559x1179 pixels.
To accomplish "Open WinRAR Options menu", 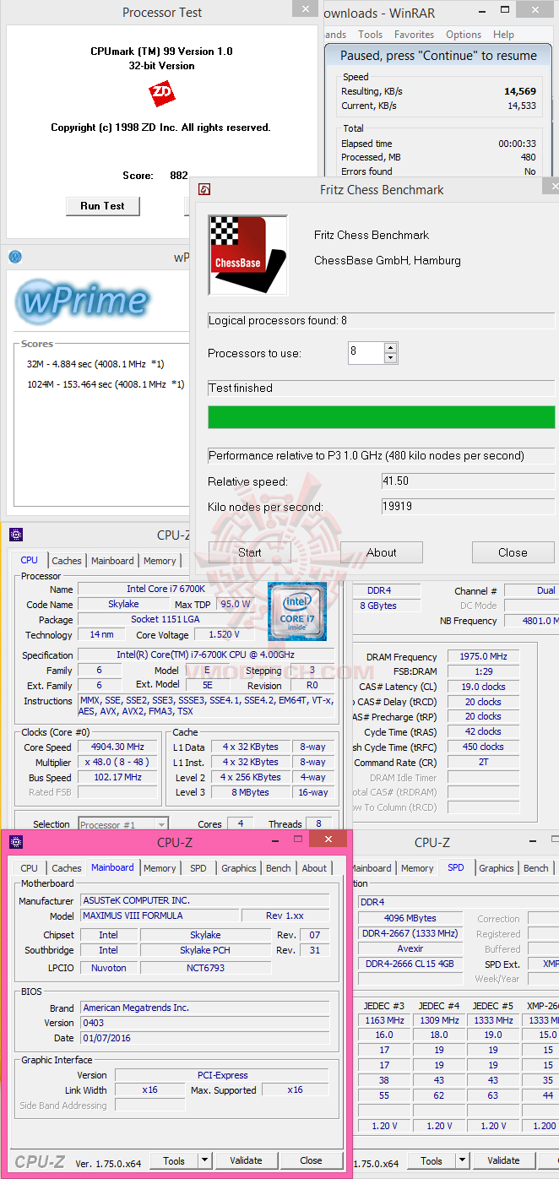I will [464, 35].
